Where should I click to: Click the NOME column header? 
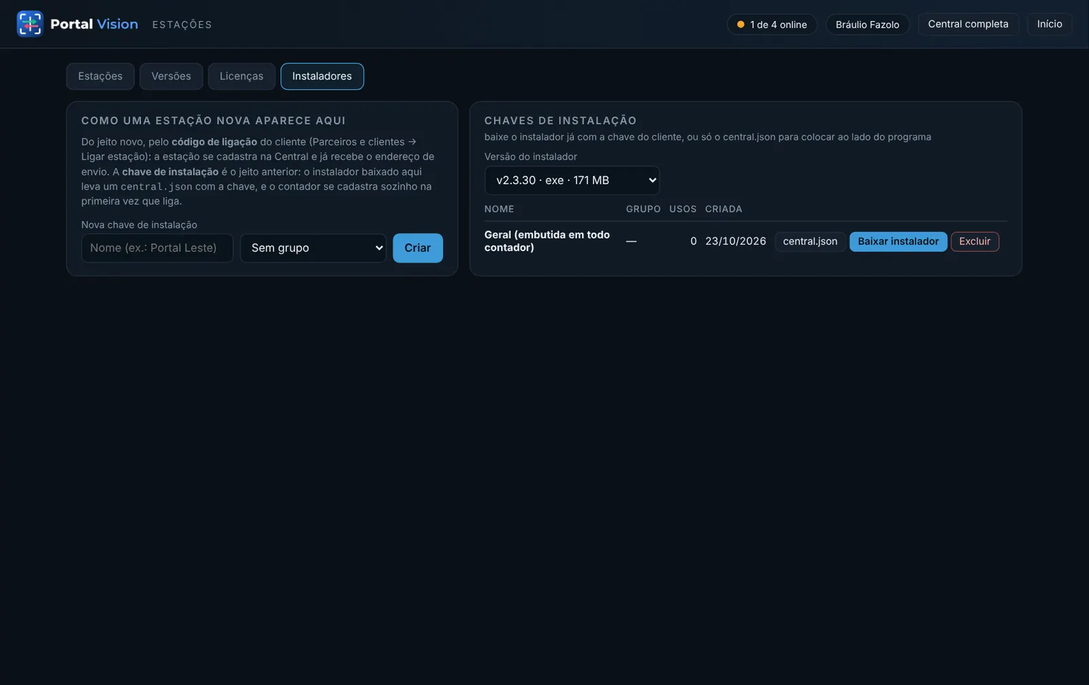500,209
